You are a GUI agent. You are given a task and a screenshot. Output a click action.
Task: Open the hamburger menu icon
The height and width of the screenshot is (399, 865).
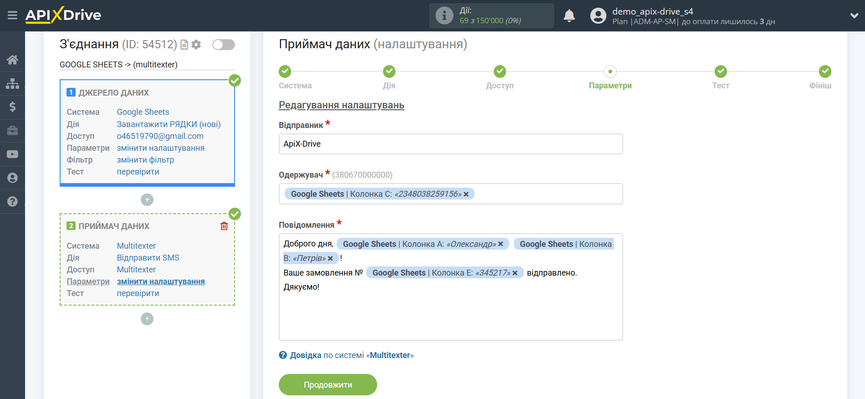[x=12, y=15]
